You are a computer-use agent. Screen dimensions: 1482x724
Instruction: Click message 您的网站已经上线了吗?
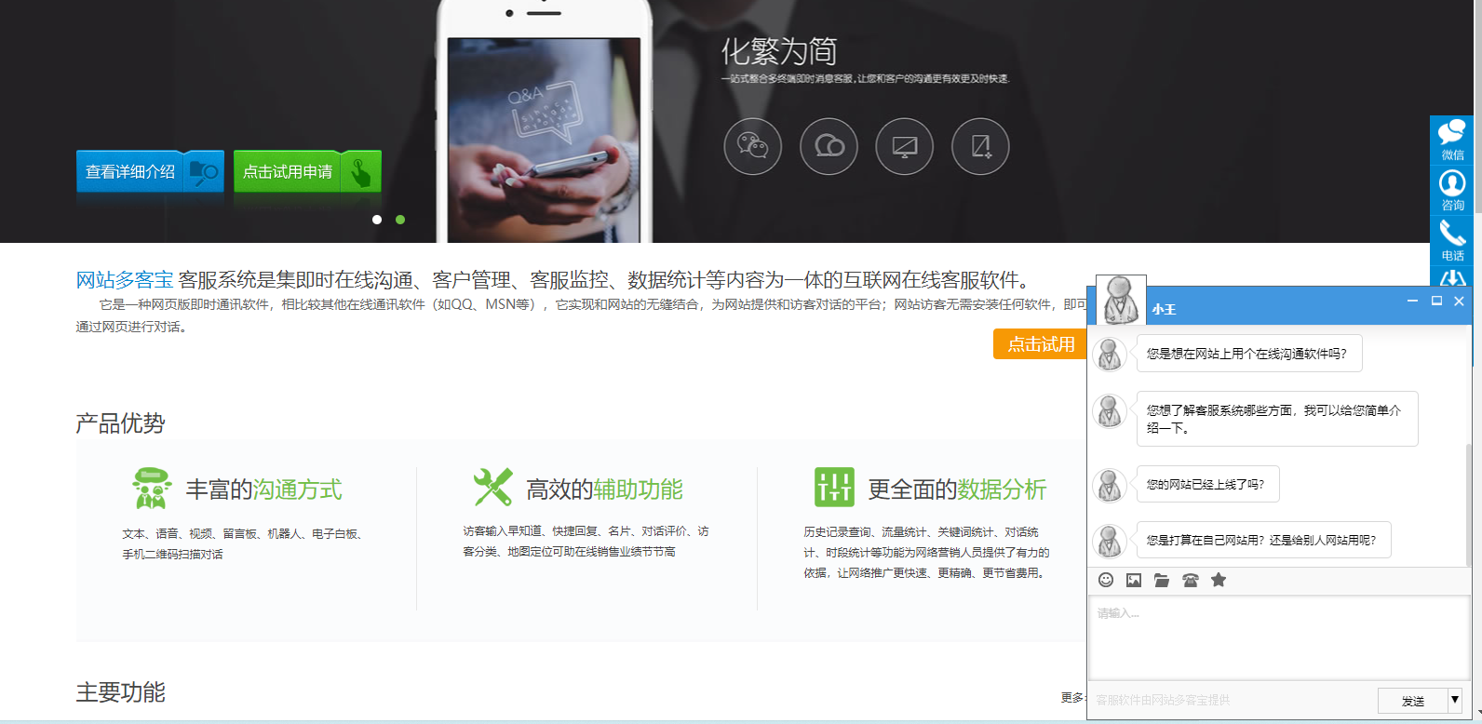tap(1207, 484)
